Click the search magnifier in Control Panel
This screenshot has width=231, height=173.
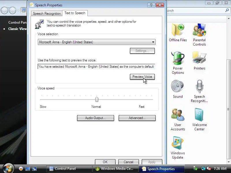tap(227, 10)
